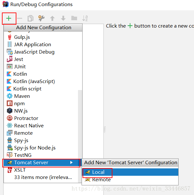Image resolution: width=194 pixels, height=195 pixels.
Task: Open Edit Defaults wrench icon
Action: pos(41,18)
